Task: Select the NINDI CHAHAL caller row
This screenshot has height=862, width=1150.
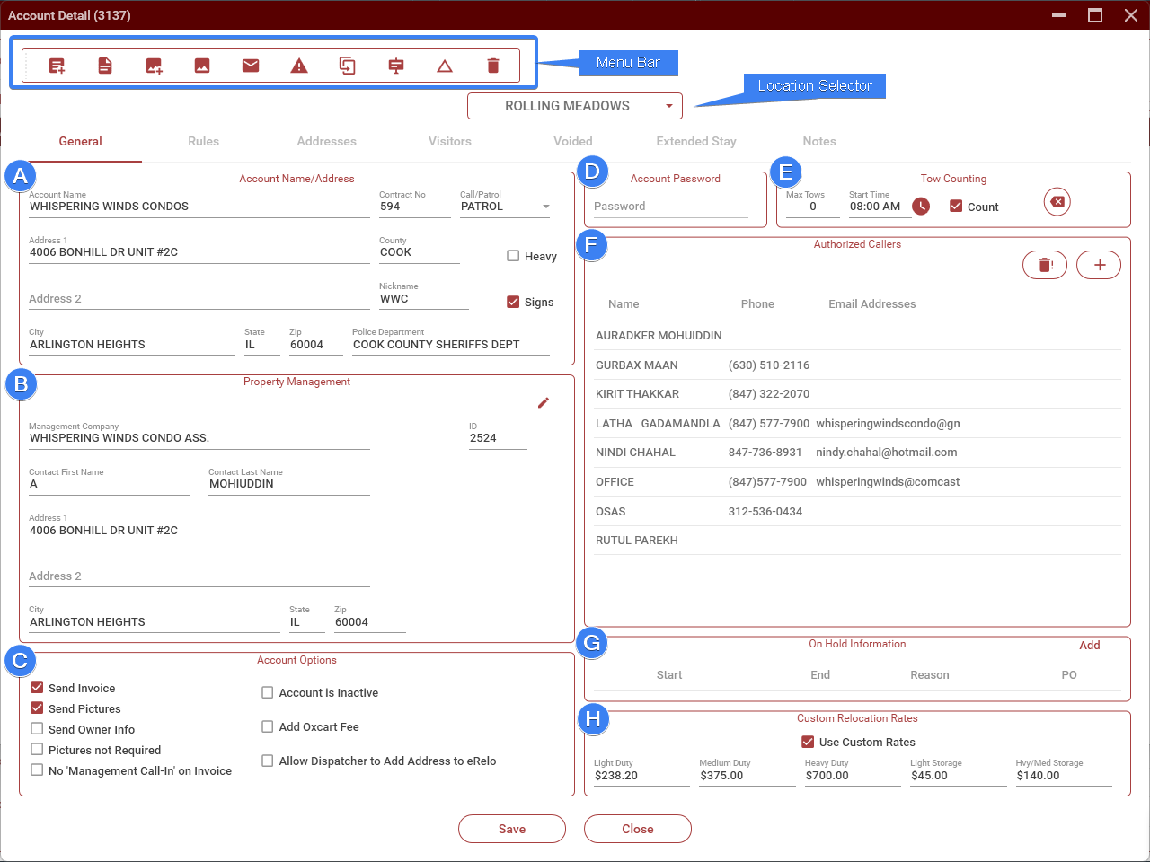Action: (635, 453)
